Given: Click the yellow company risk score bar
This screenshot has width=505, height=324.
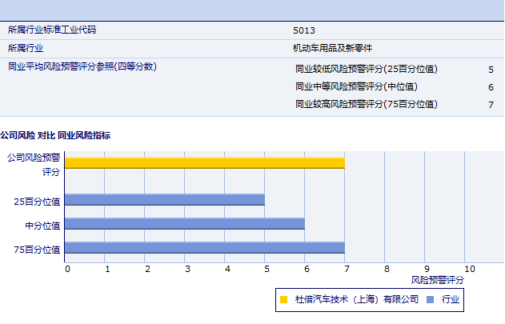Looking at the screenshot, I should (205, 162).
